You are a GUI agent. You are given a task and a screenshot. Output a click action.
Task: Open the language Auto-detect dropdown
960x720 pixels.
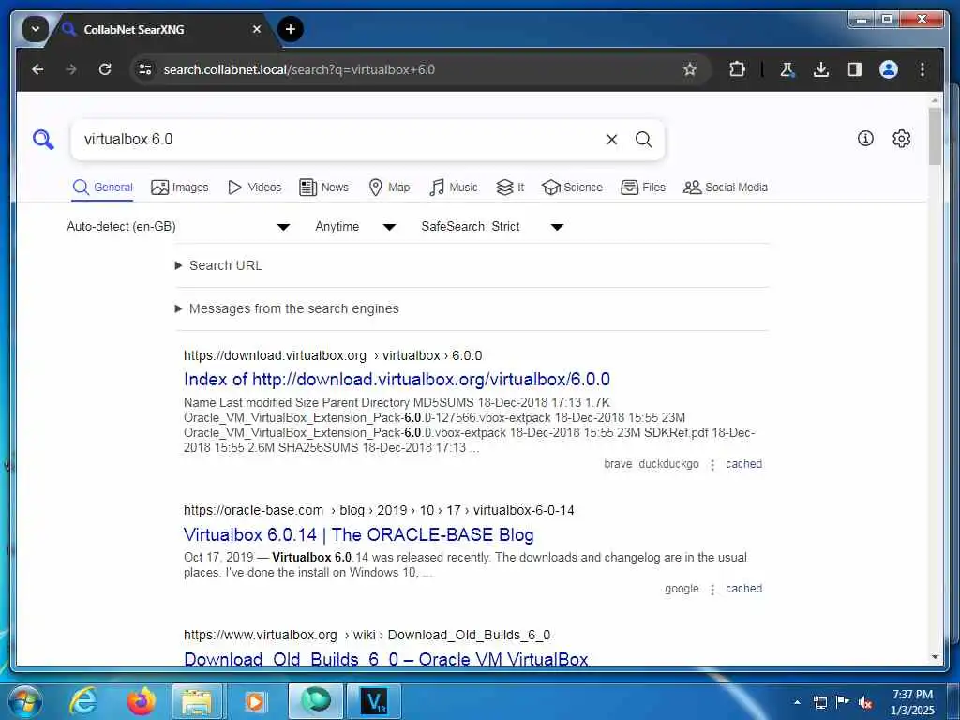(x=178, y=227)
